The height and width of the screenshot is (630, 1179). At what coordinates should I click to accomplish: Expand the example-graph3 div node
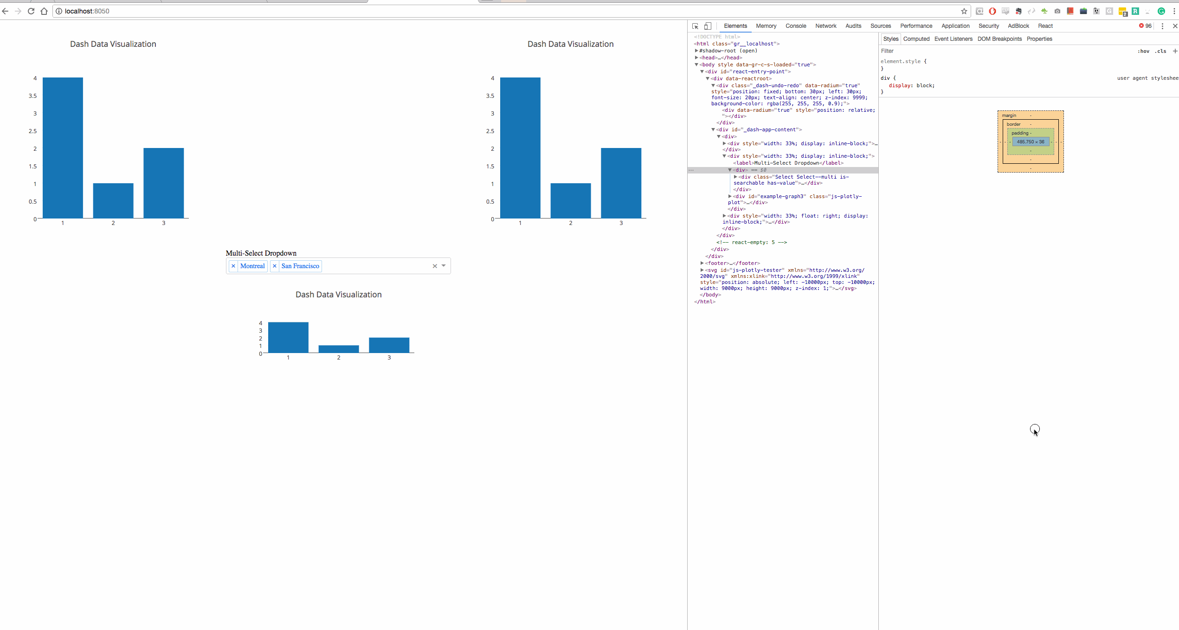pyautogui.click(x=730, y=196)
